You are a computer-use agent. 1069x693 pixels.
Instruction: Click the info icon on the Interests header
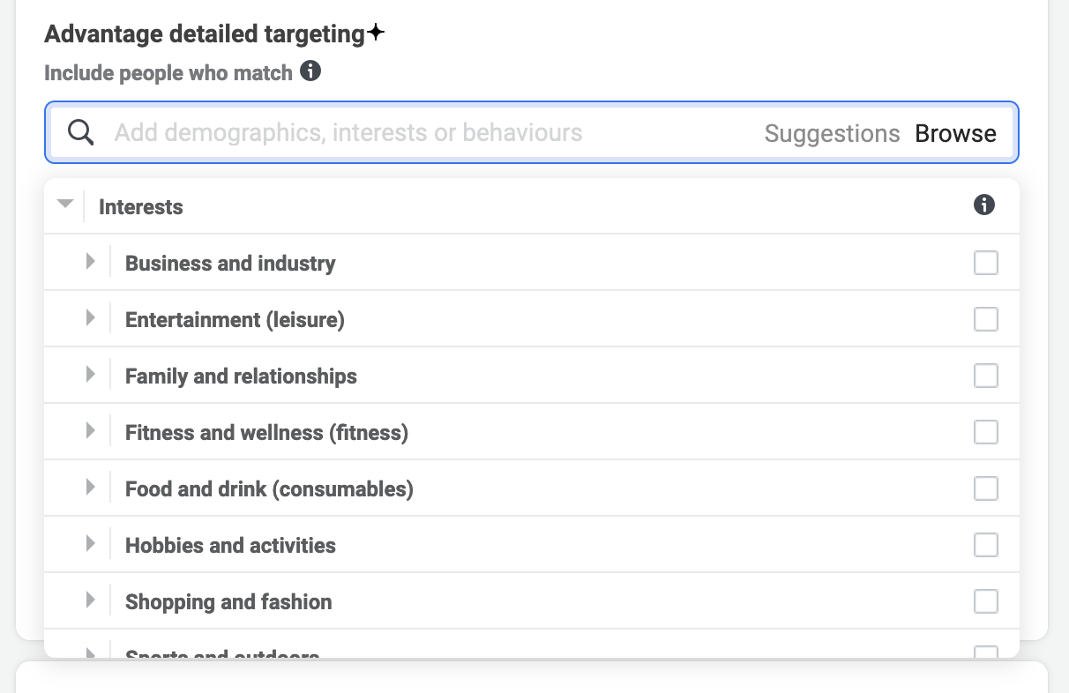pyautogui.click(x=985, y=205)
